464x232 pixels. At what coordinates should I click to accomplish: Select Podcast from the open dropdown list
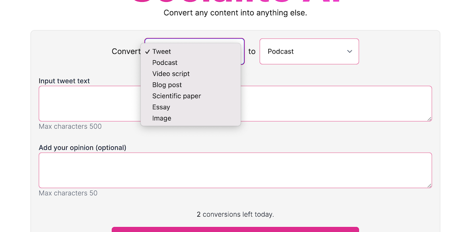click(x=165, y=63)
